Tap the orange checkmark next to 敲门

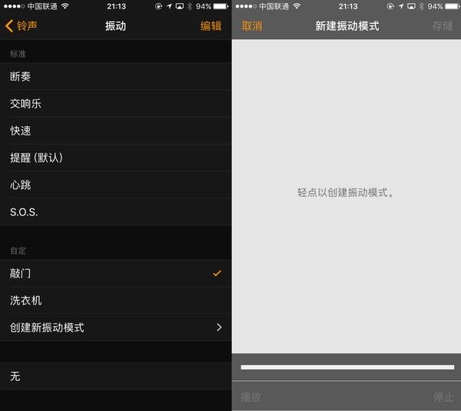217,273
